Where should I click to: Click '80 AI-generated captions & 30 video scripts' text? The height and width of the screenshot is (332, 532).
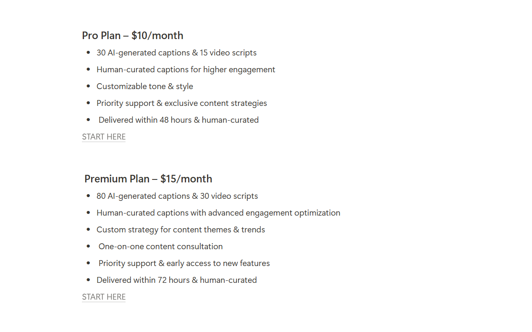[177, 196]
